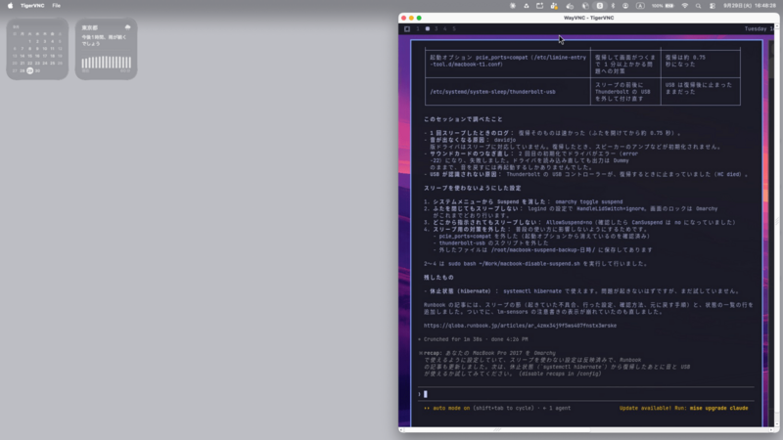Screen dimensions: 783x440
Task: Switch to workspace 5 in Waybar
Action: [454, 29]
